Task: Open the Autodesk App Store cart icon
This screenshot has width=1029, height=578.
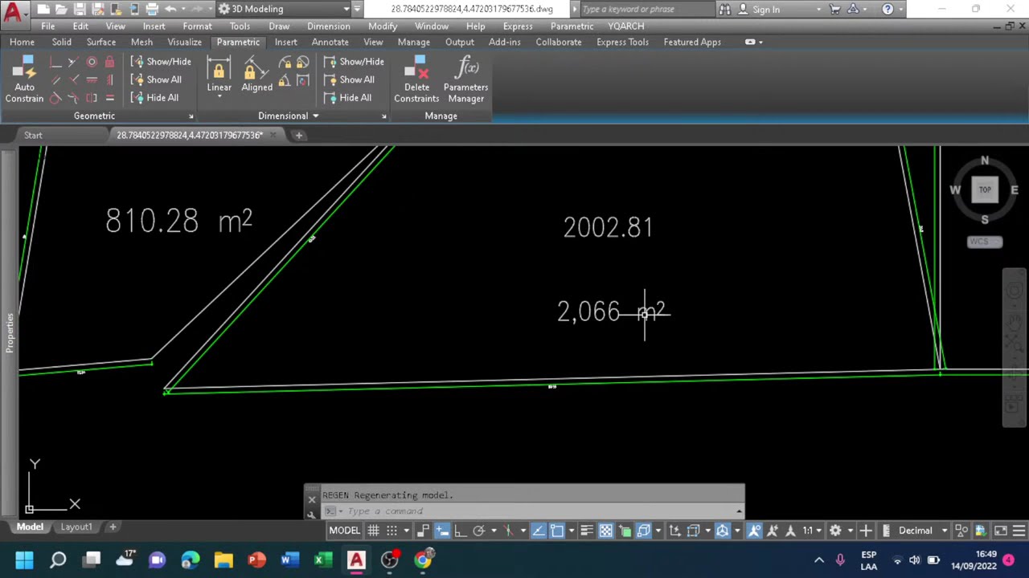Action: click(834, 9)
